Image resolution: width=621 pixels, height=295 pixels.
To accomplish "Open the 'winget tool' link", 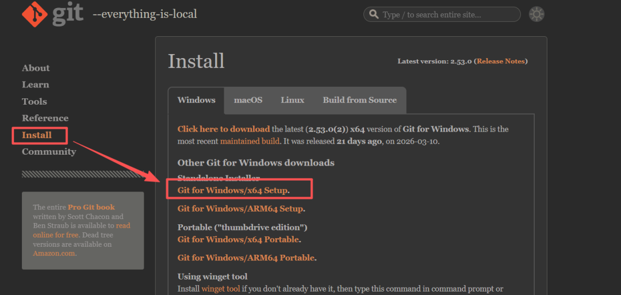I will pyautogui.click(x=221, y=289).
